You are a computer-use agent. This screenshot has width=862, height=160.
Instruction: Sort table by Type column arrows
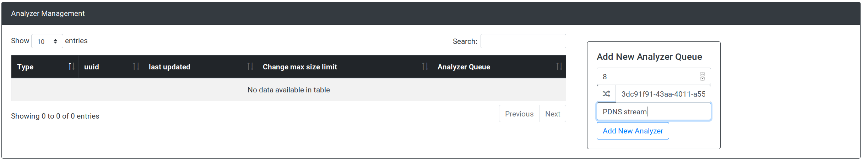[x=71, y=66]
